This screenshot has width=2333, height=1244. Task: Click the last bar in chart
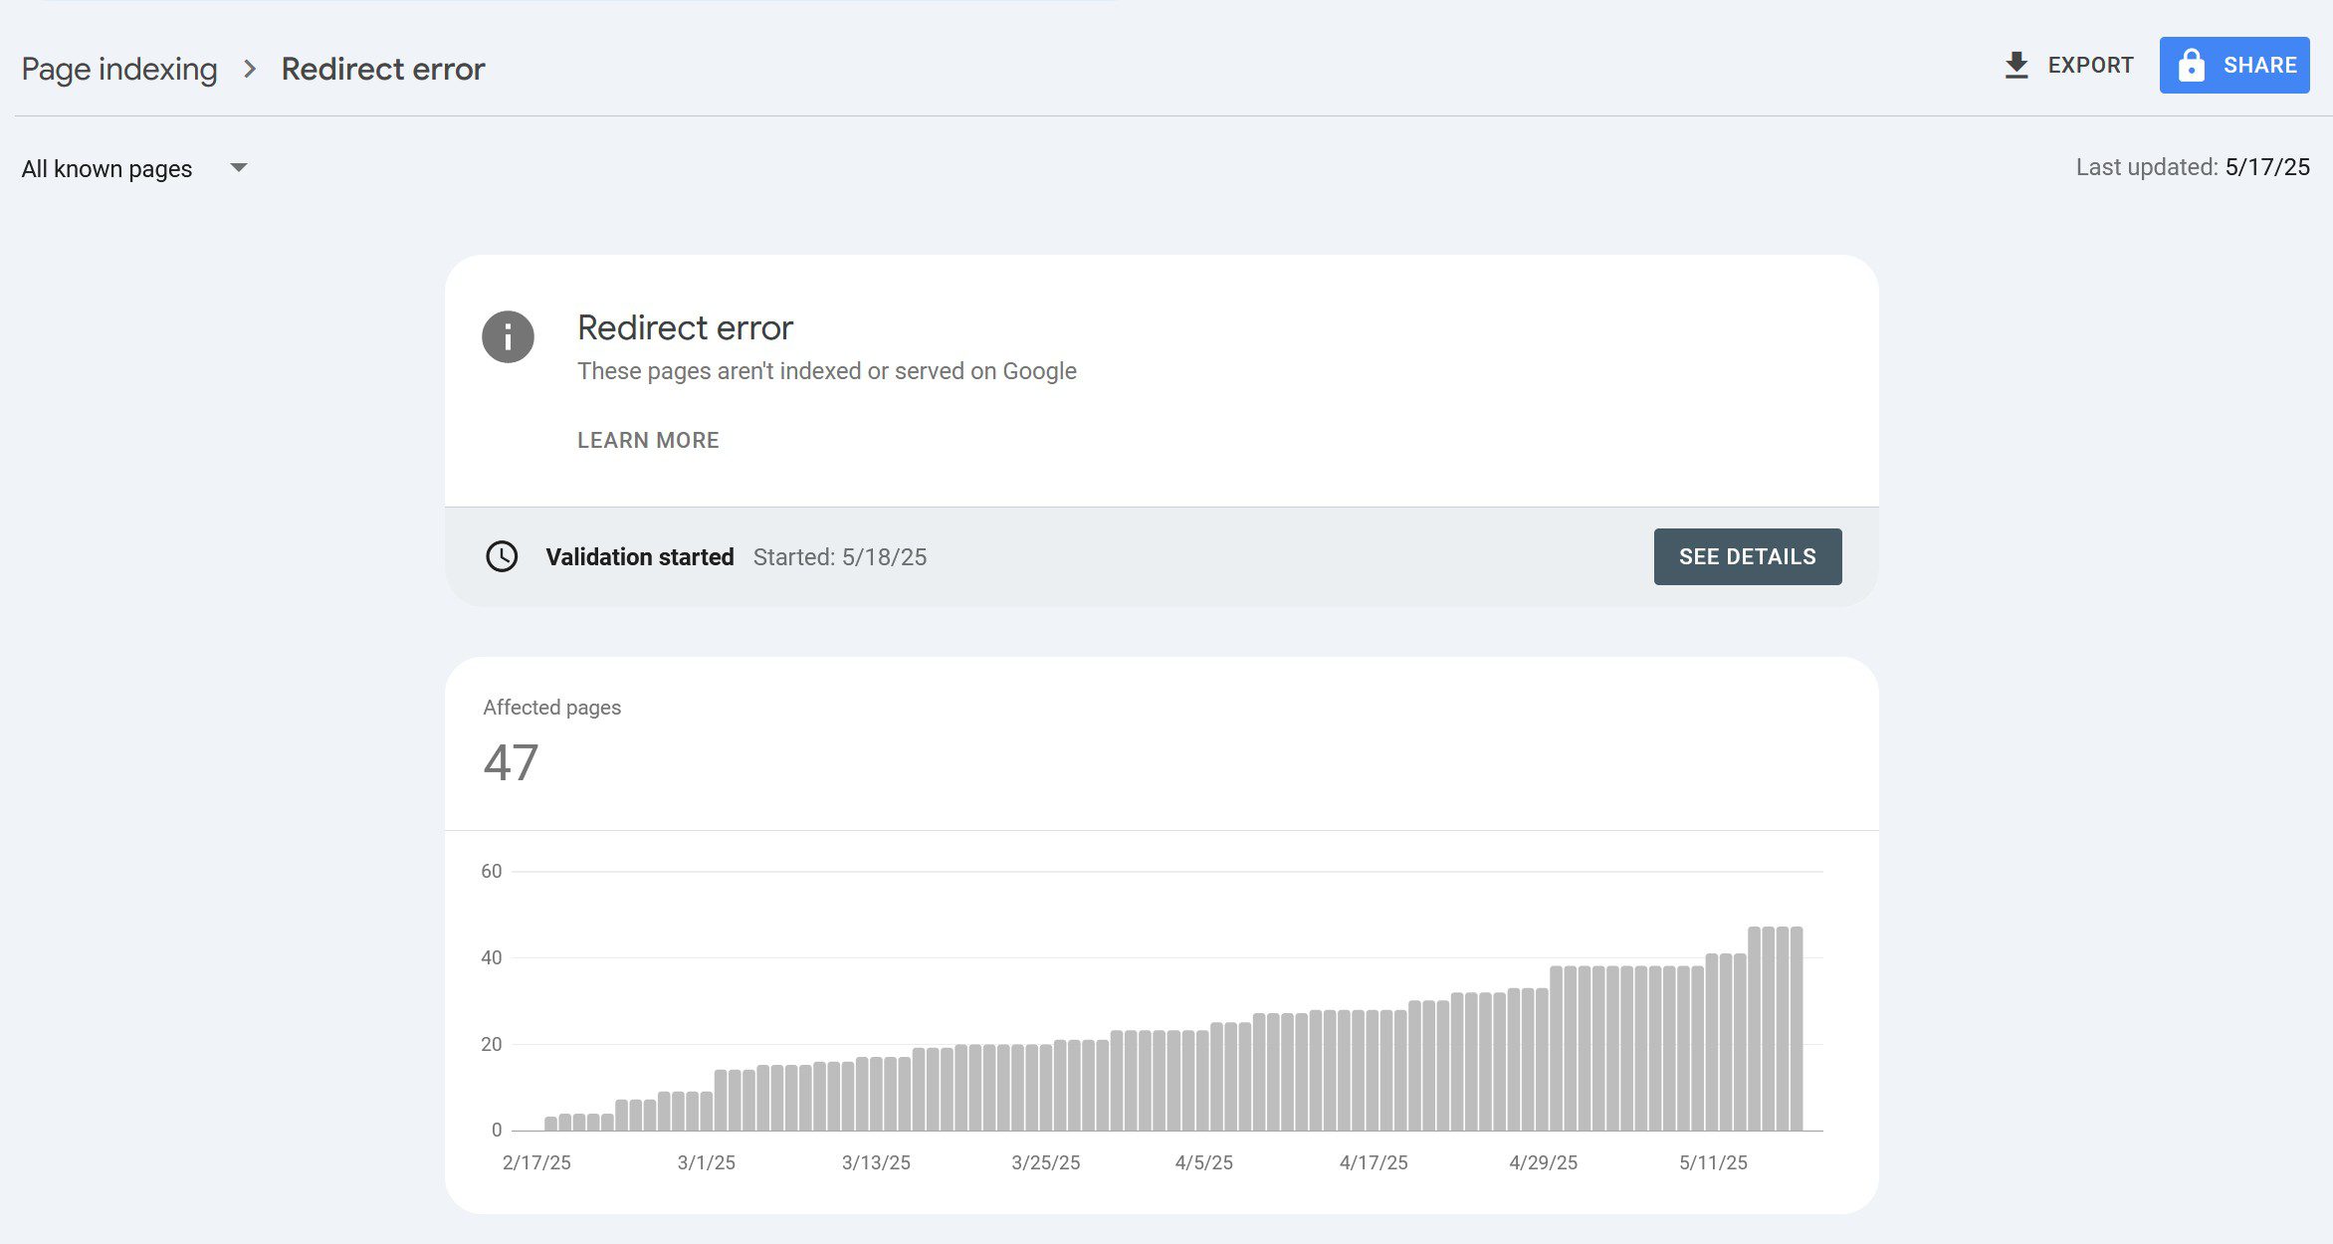(x=1797, y=1028)
